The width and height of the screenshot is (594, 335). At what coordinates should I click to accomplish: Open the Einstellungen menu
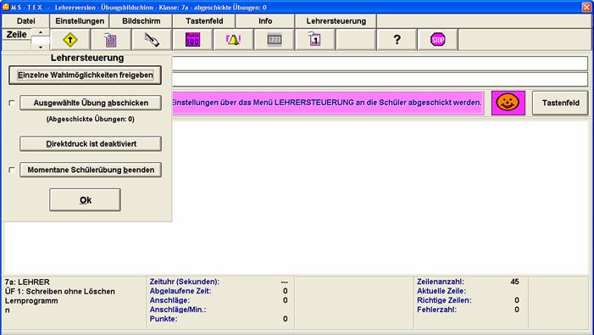coord(80,21)
